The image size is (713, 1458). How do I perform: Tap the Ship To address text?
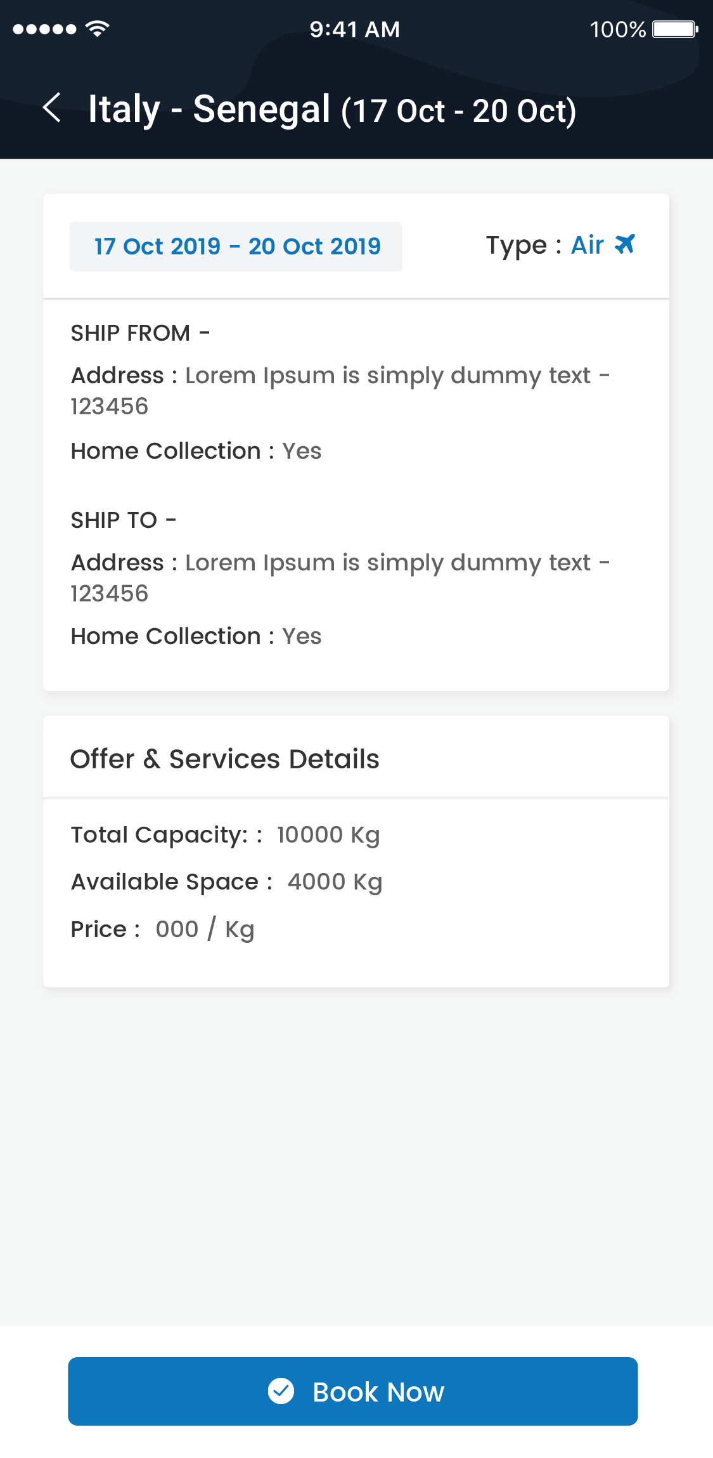(340, 577)
